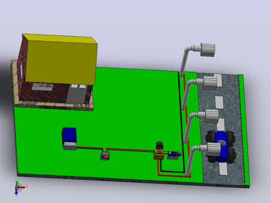Image resolution: width=271 pixels, height=203 pixels.
Task: Select the ribbon cable between controller and sensor
Action: click(166, 153)
